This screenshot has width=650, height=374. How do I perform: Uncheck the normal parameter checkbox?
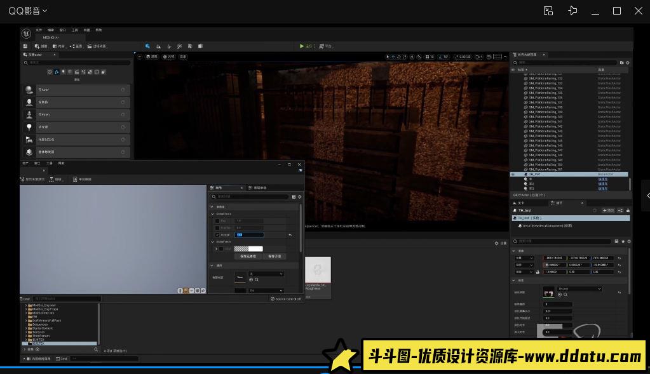(x=217, y=235)
